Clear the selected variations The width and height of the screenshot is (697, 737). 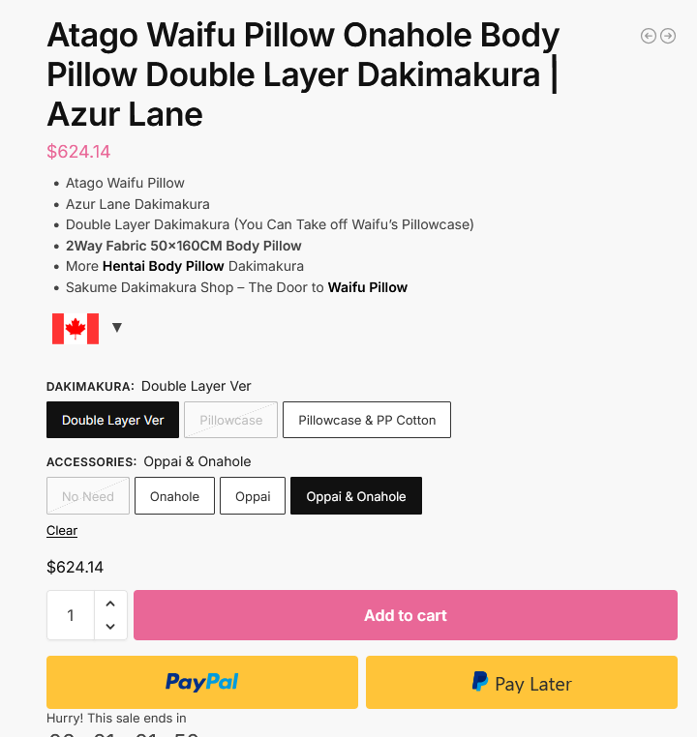(62, 531)
